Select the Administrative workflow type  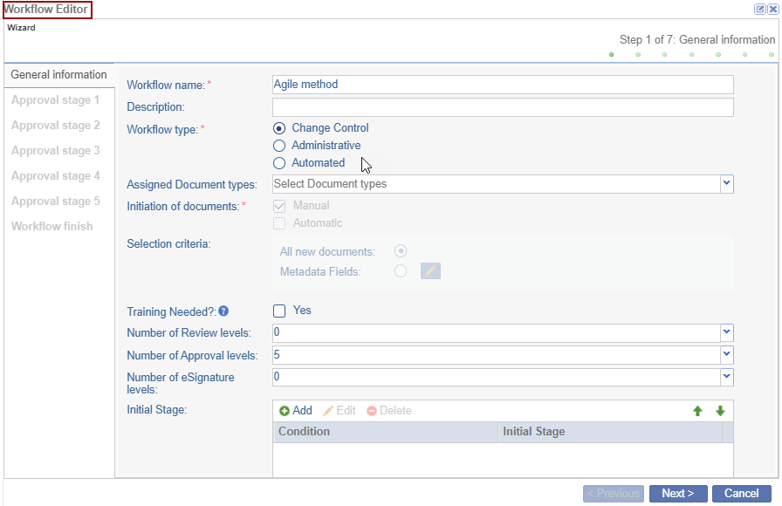279,146
